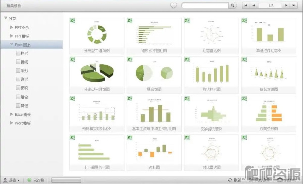Click the Excel icon on 分离型三维饼图 card
Viewport: 303px width, 184px height.
click(x=72, y=59)
